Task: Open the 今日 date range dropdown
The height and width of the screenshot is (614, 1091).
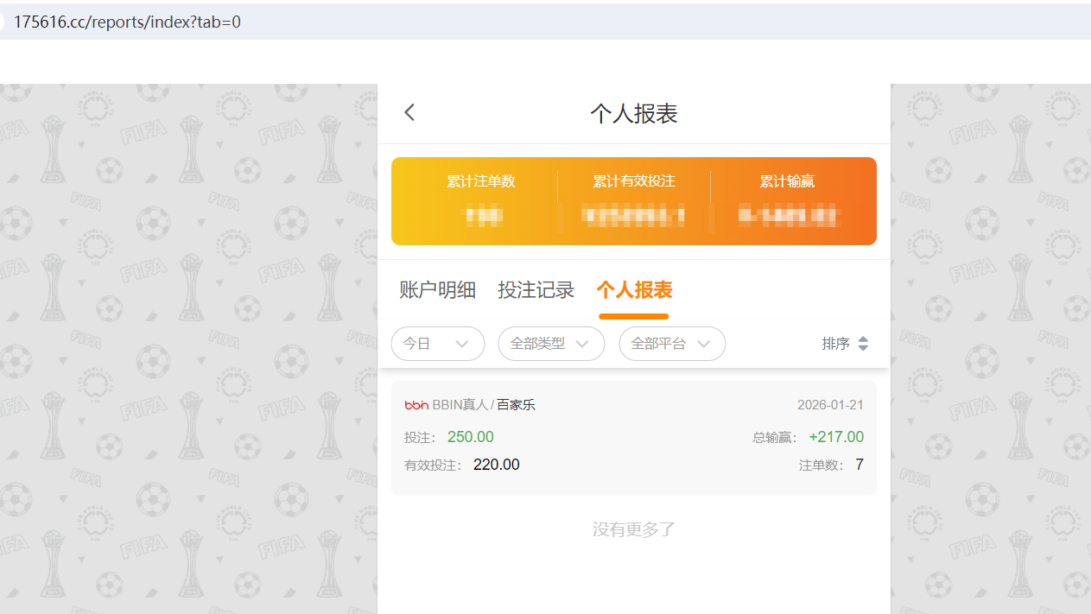Action: click(437, 344)
